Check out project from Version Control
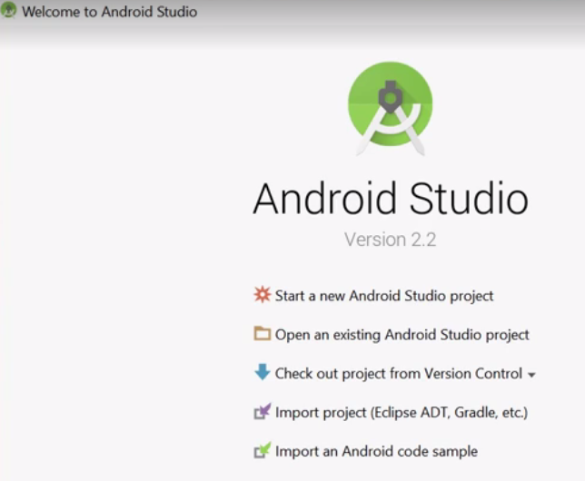This screenshot has height=481, width=585. (x=399, y=373)
